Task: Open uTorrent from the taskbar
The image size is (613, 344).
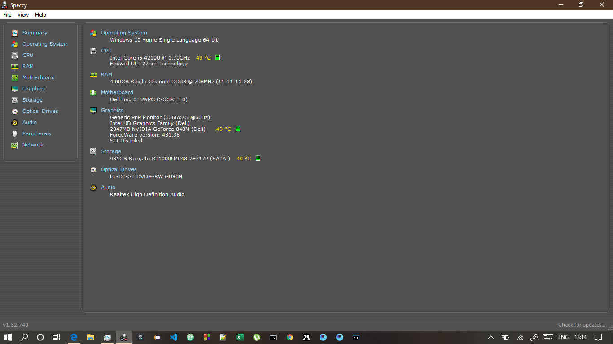Action: [x=257, y=337]
